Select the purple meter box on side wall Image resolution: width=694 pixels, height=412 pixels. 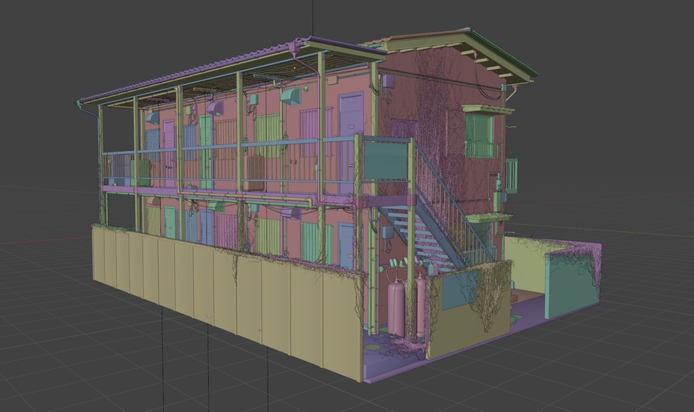click(x=388, y=82)
